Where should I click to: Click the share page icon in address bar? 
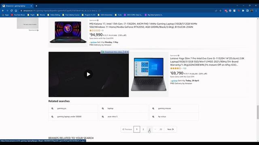click(216, 11)
